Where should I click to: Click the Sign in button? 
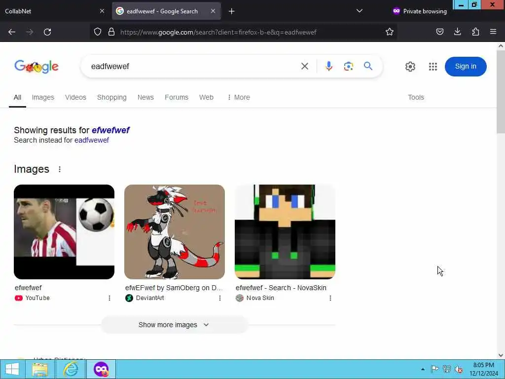(466, 67)
